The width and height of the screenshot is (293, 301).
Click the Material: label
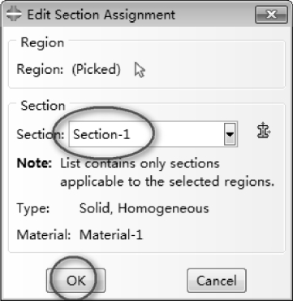(x=44, y=235)
